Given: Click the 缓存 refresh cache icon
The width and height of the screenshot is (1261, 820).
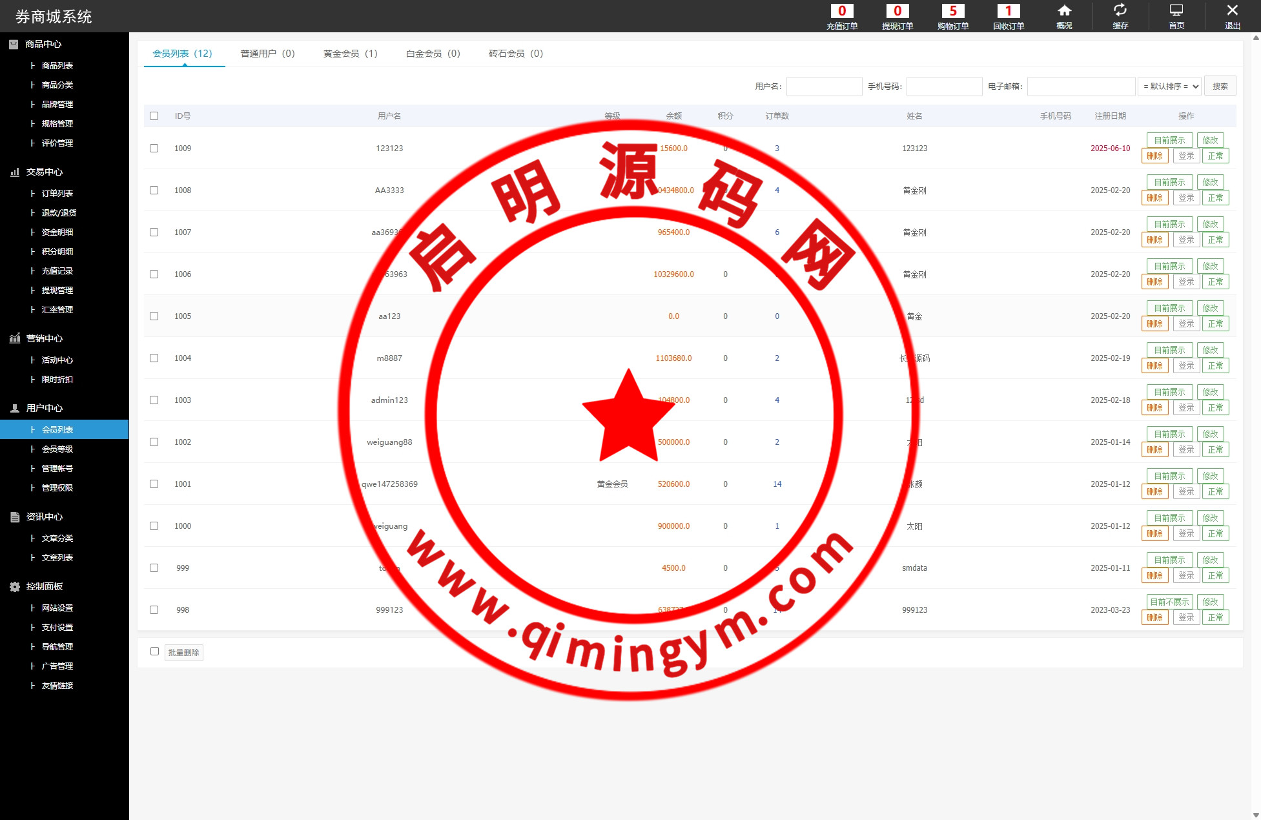Looking at the screenshot, I should click(1120, 11).
